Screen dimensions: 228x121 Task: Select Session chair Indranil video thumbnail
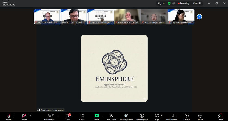74,17
